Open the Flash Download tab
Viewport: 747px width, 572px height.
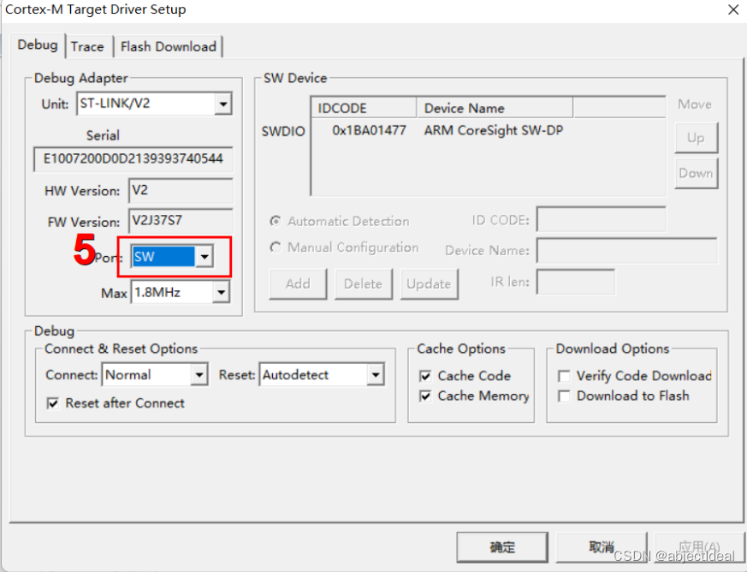[x=168, y=46]
